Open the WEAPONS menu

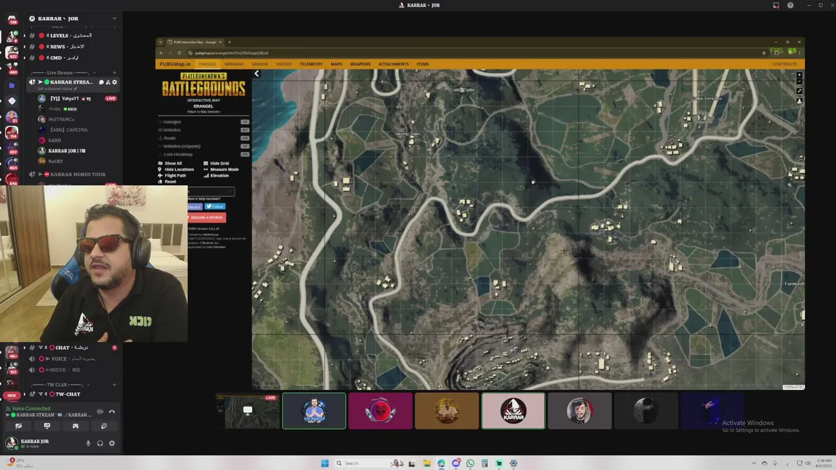[x=360, y=64]
